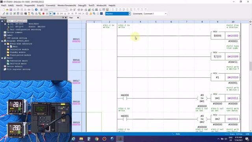Click the pencil edit icon at toolbar start

click(4, 14)
